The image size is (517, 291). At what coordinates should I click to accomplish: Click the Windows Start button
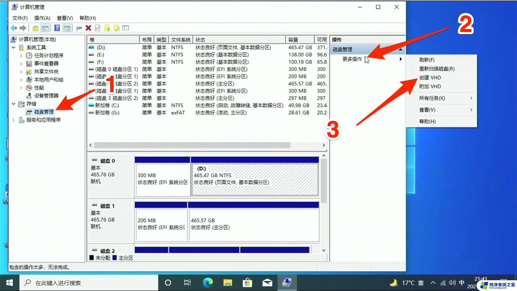[10, 283]
